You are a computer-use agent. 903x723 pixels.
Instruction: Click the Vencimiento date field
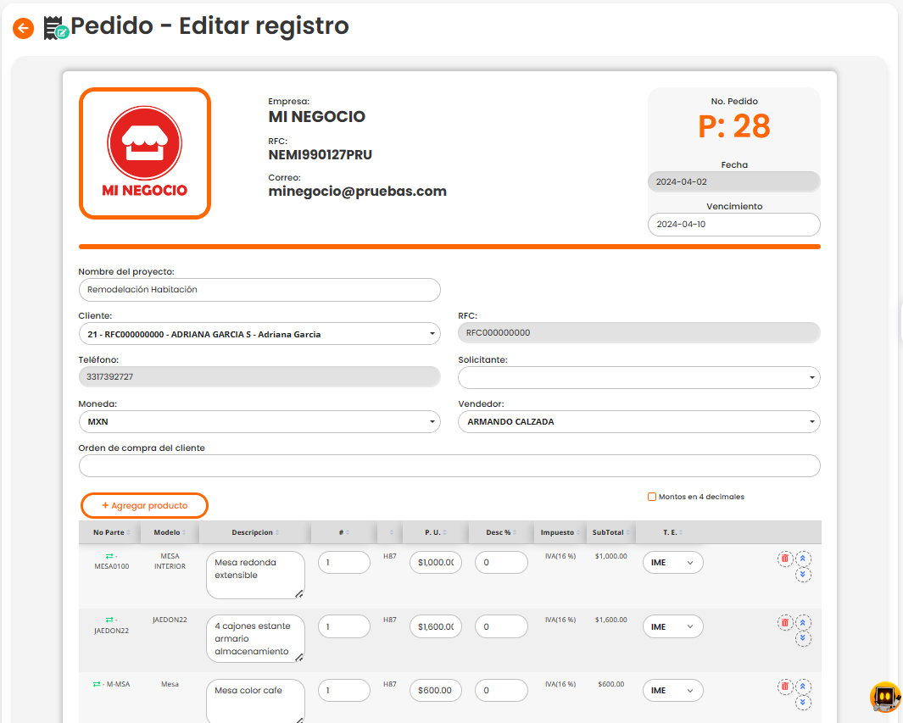733,225
